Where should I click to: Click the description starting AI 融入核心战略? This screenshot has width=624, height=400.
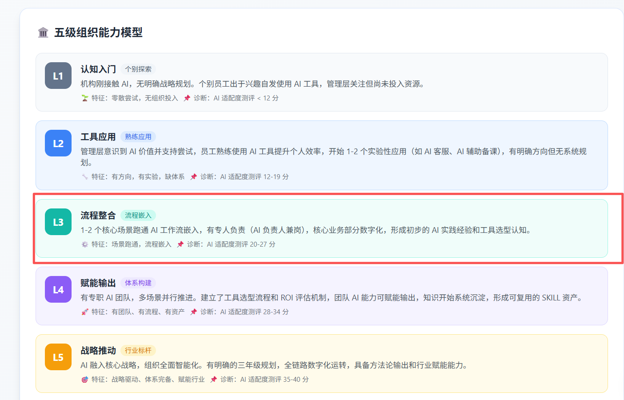[x=276, y=365]
